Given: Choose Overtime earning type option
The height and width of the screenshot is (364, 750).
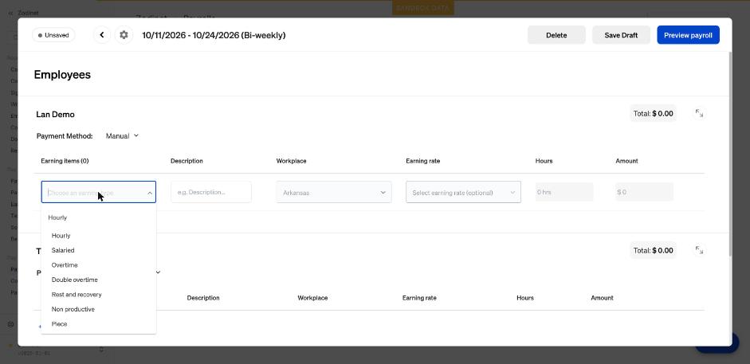Looking at the screenshot, I should (99, 265).
